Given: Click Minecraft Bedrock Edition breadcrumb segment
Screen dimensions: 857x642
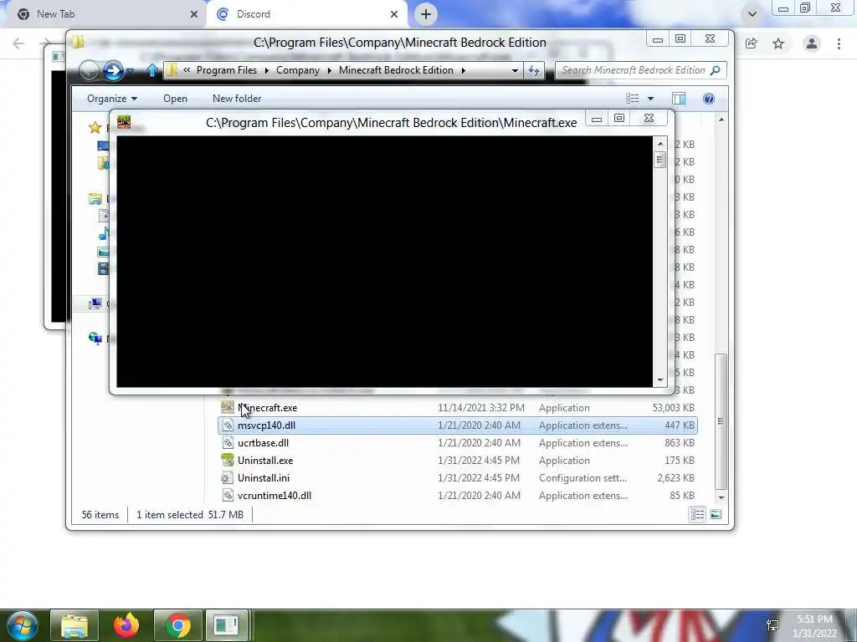Looking at the screenshot, I should click(396, 70).
